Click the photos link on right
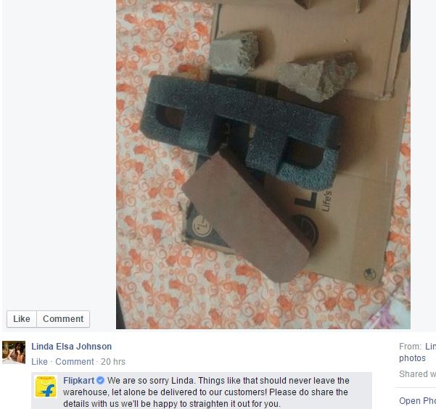 pyautogui.click(x=412, y=358)
